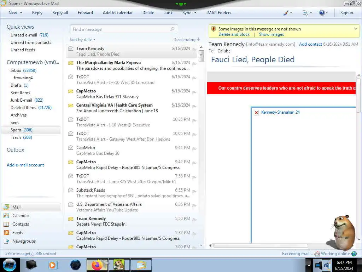
Task: Open the Trash folder
Action: [x=21, y=137]
